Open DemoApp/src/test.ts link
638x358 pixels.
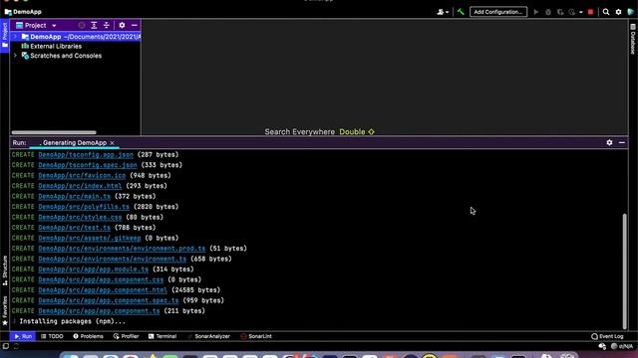74,228
